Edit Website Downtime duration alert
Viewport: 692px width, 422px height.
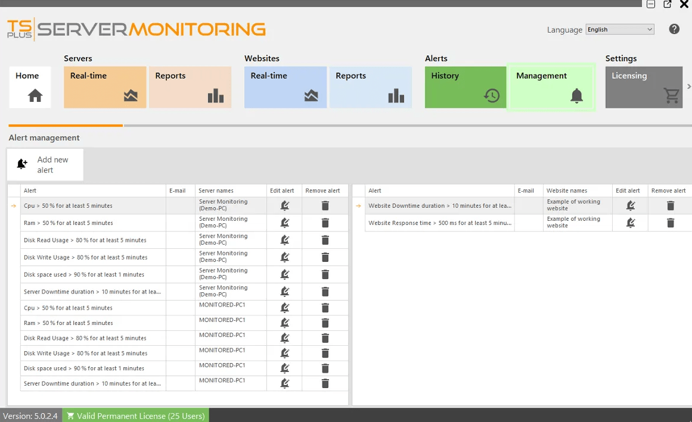coord(631,206)
